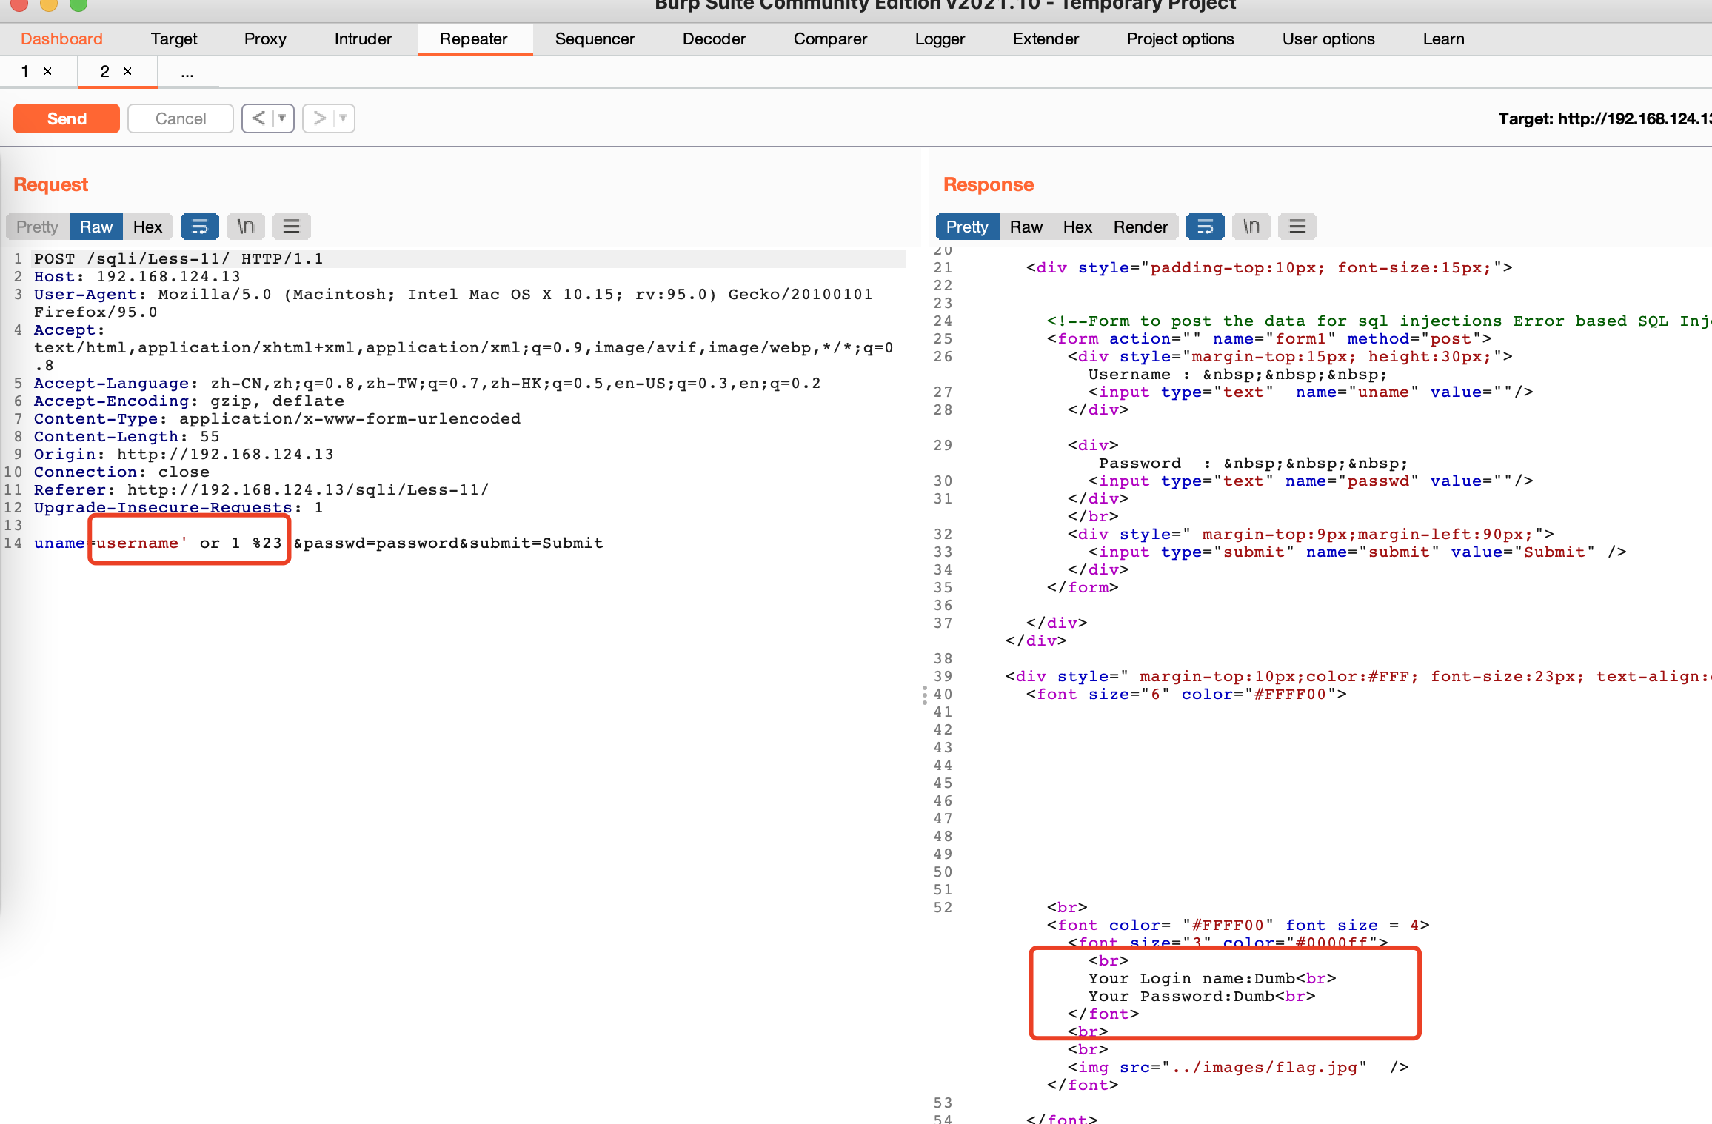
Task: Click the Cancel button
Action: click(x=180, y=118)
